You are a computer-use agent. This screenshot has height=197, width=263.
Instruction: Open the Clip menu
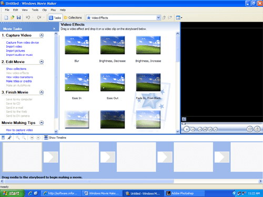coord(45,10)
